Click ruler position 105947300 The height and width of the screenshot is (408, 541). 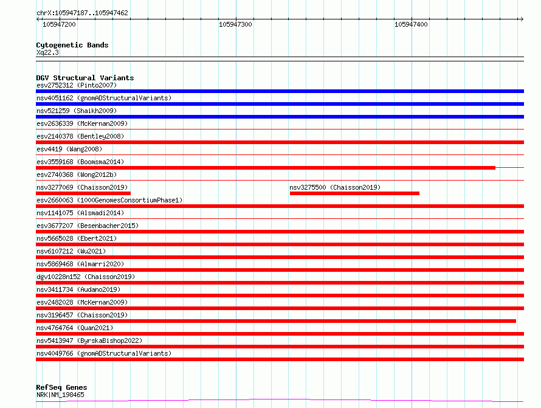click(235, 24)
